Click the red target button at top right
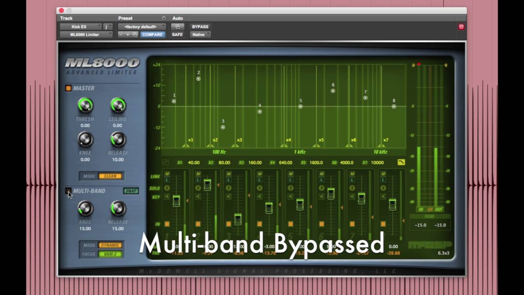Image resolution: width=524 pixels, height=295 pixels. click(x=461, y=27)
